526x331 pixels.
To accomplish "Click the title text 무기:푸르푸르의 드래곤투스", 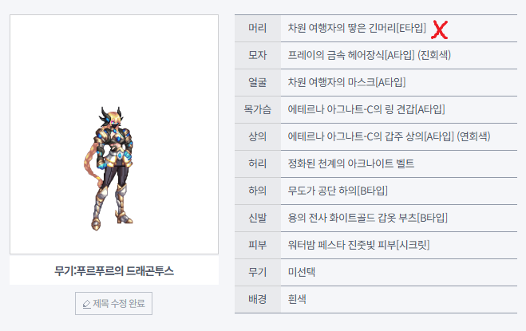I will coord(114,271).
